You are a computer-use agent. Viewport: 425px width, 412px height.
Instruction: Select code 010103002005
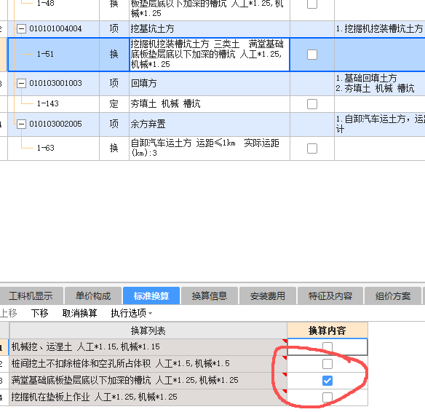click(x=55, y=124)
